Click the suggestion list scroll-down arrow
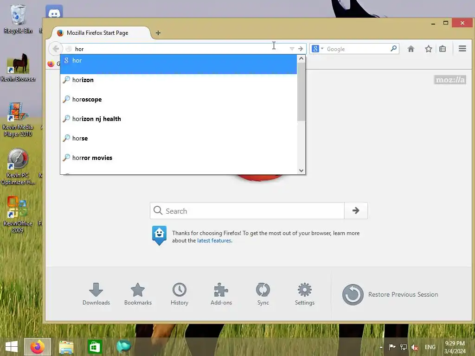The height and width of the screenshot is (356, 475). click(x=301, y=171)
